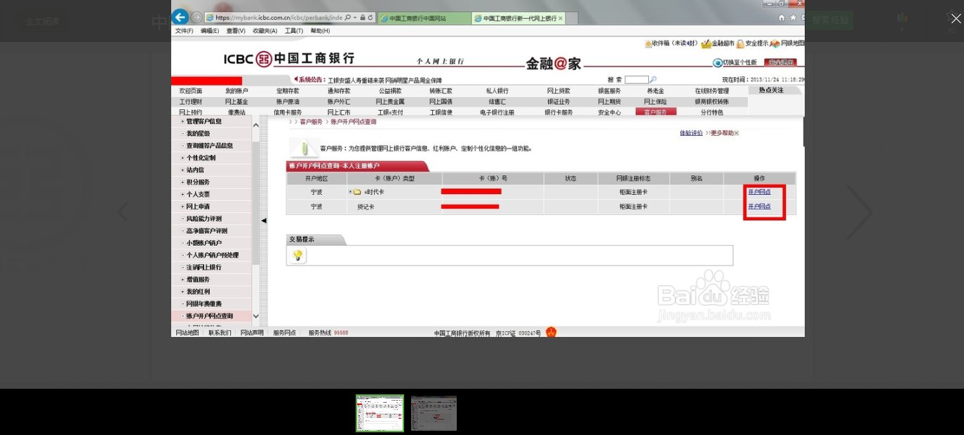Image resolution: width=964 pixels, height=435 pixels.
Task: Expand the e时代卡 row tree node
Action: 349,192
